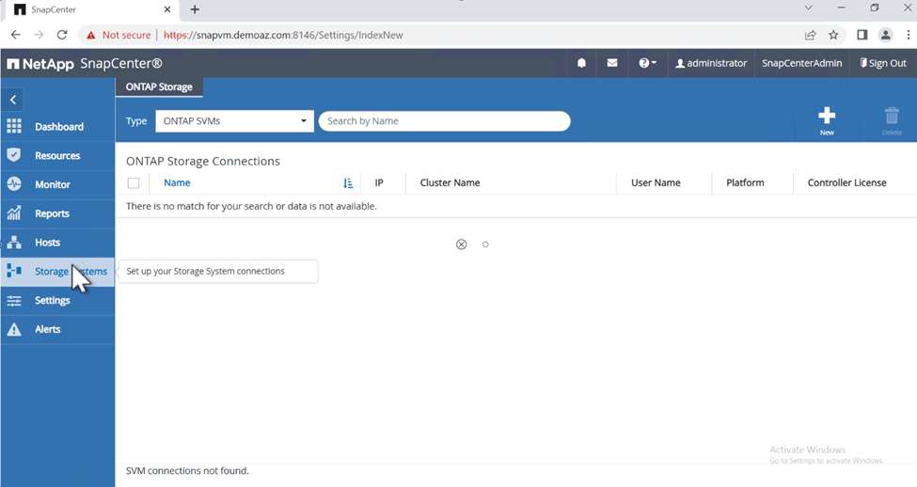The height and width of the screenshot is (487, 917).
Task: Open the administrator user link
Action: coord(711,63)
